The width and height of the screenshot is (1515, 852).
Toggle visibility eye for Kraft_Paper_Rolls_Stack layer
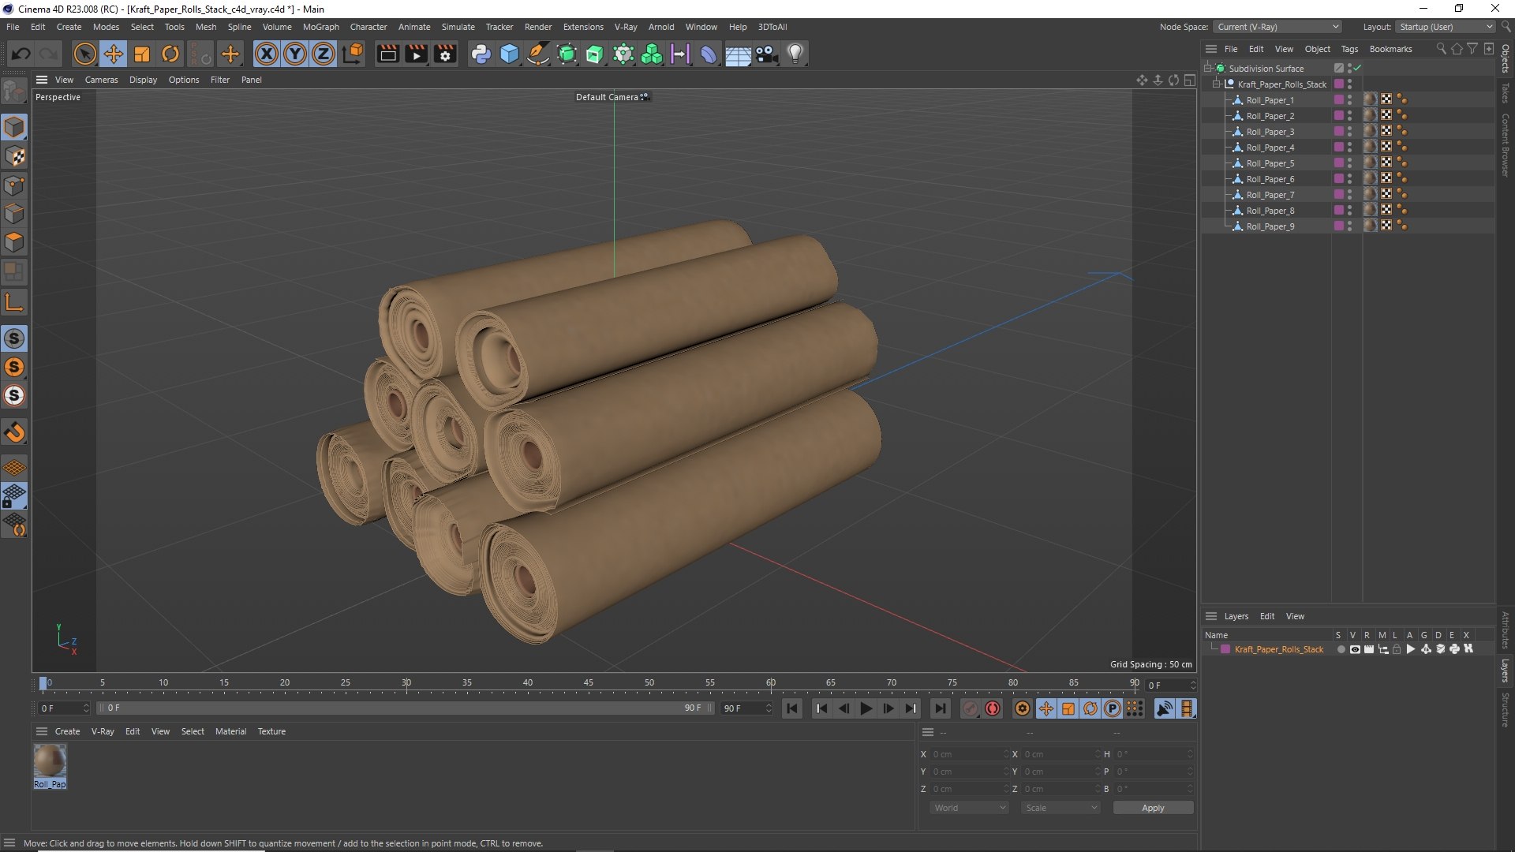[1355, 649]
